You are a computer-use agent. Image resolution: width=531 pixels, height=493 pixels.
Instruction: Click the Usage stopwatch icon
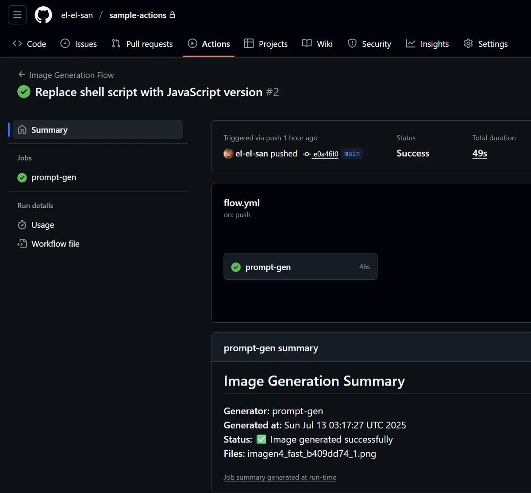click(x=22, y=225)
